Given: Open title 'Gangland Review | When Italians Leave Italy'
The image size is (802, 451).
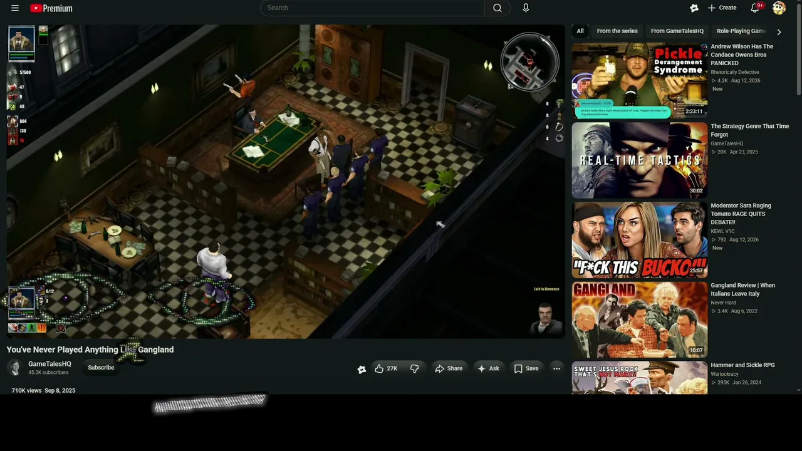Looking at the screenshot, I should tap(743, 289).
